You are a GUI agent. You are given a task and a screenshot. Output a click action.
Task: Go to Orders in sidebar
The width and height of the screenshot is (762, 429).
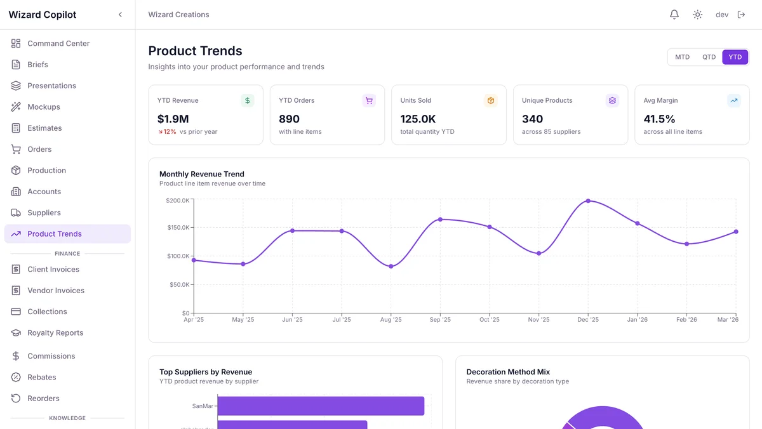[x=39, y=149]
